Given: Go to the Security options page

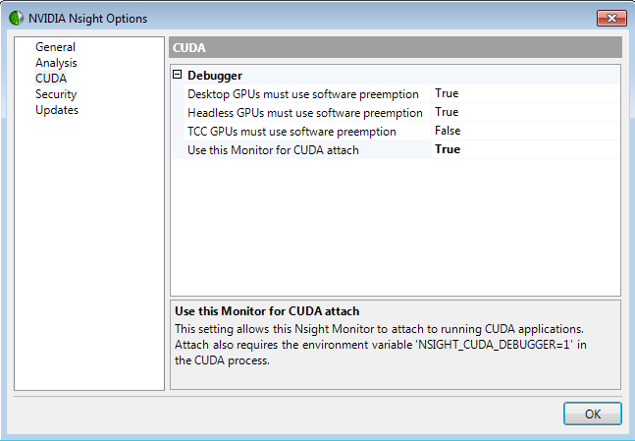Looking at the screenshot, I should pos(56,94).
